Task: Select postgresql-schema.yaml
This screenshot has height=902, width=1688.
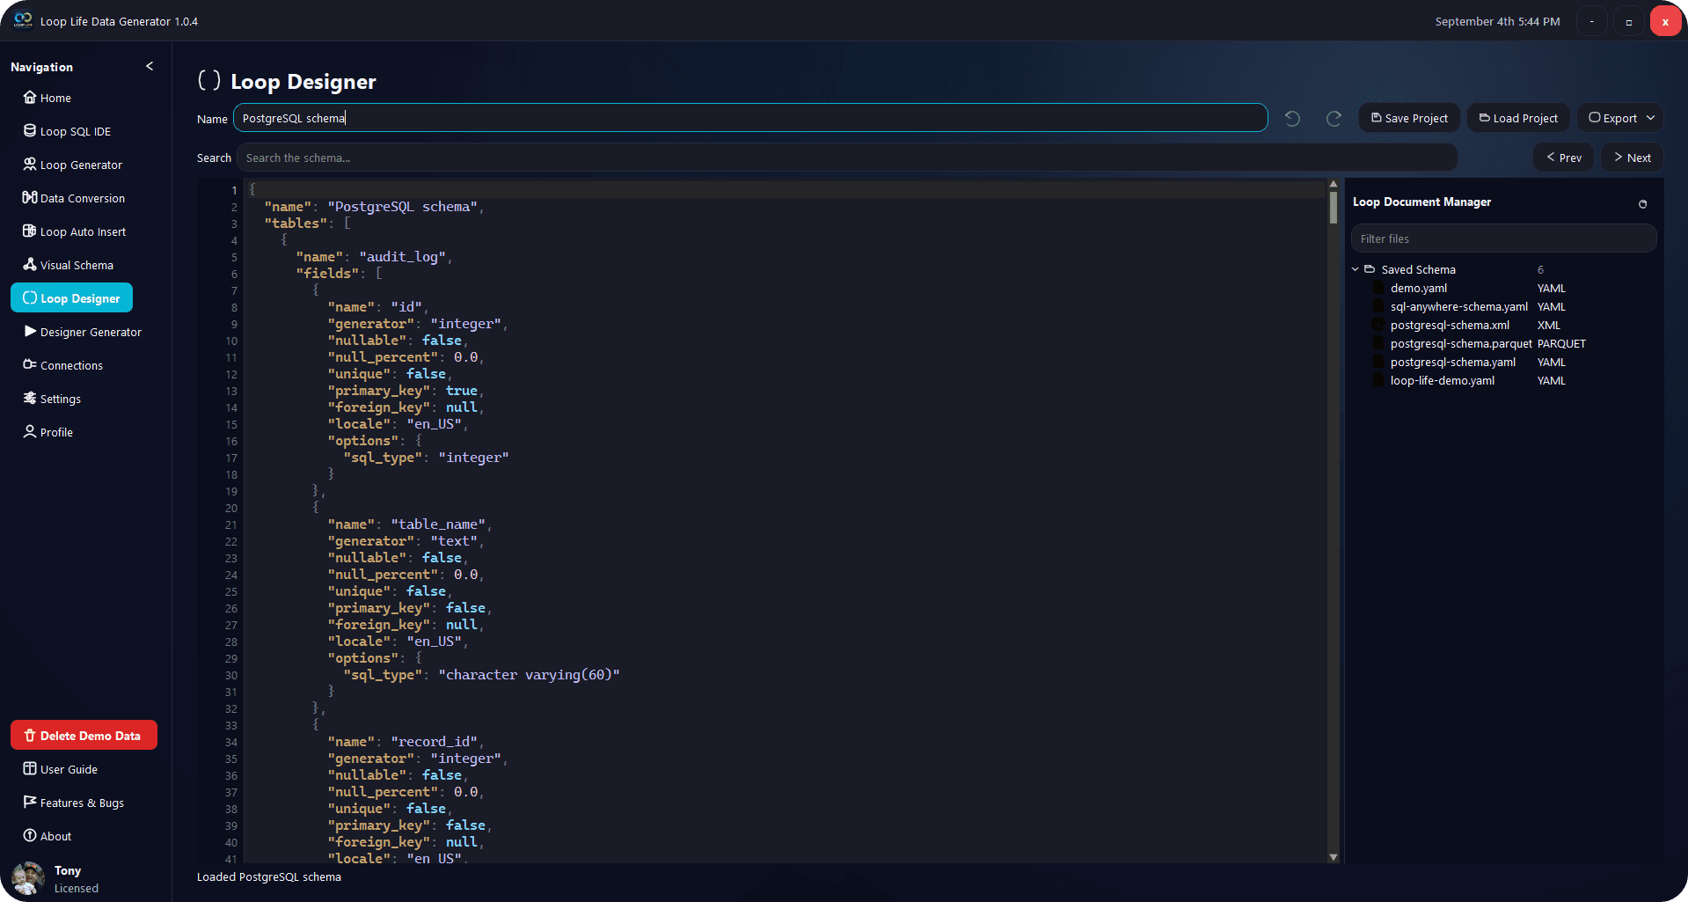Action: click(1453, 362)
